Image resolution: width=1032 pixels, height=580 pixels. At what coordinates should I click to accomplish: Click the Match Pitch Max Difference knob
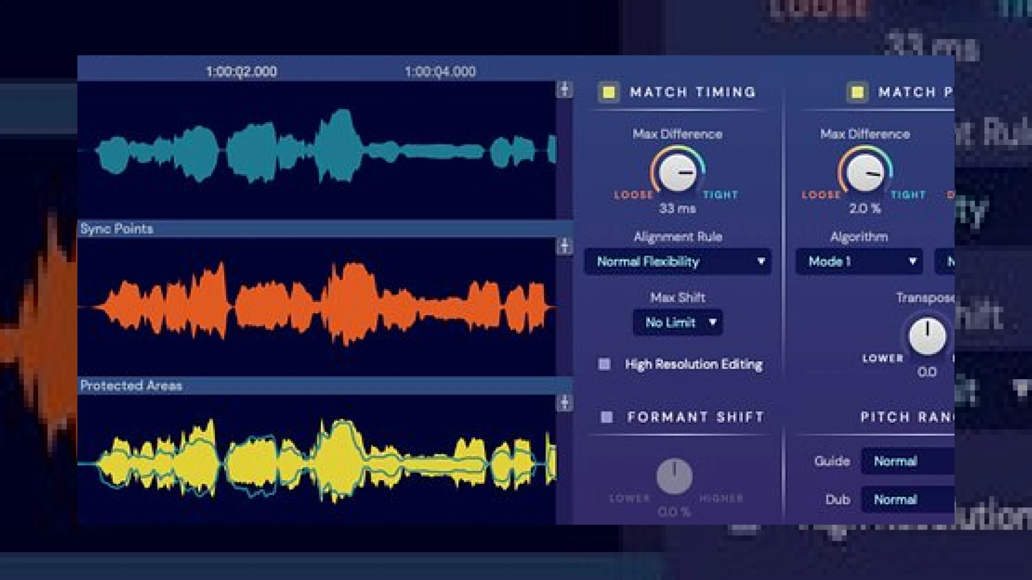[864, 172]
